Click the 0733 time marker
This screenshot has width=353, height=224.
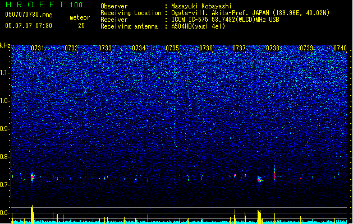pos(105,48)
